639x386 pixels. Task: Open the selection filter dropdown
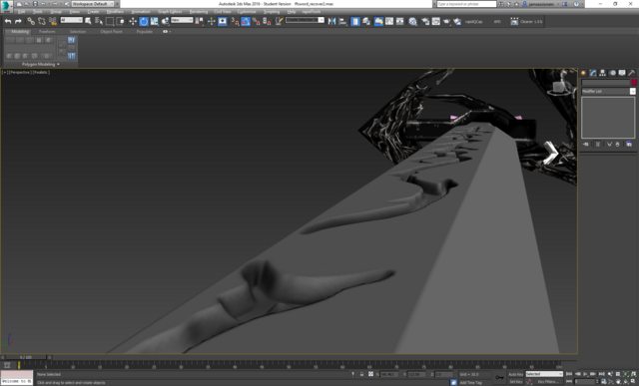(71, 20)
